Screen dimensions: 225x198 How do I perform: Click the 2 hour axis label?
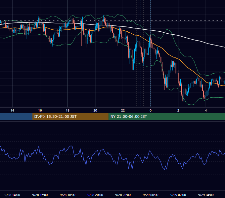point(178,111)
